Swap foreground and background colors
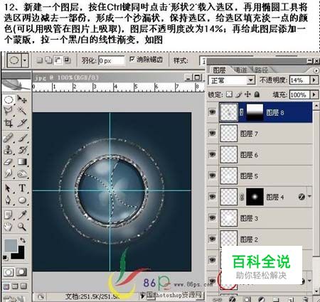 [23, 240]
